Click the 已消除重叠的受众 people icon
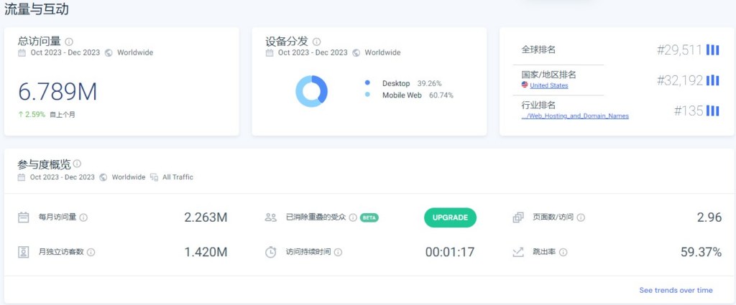 tap(271, 217)
